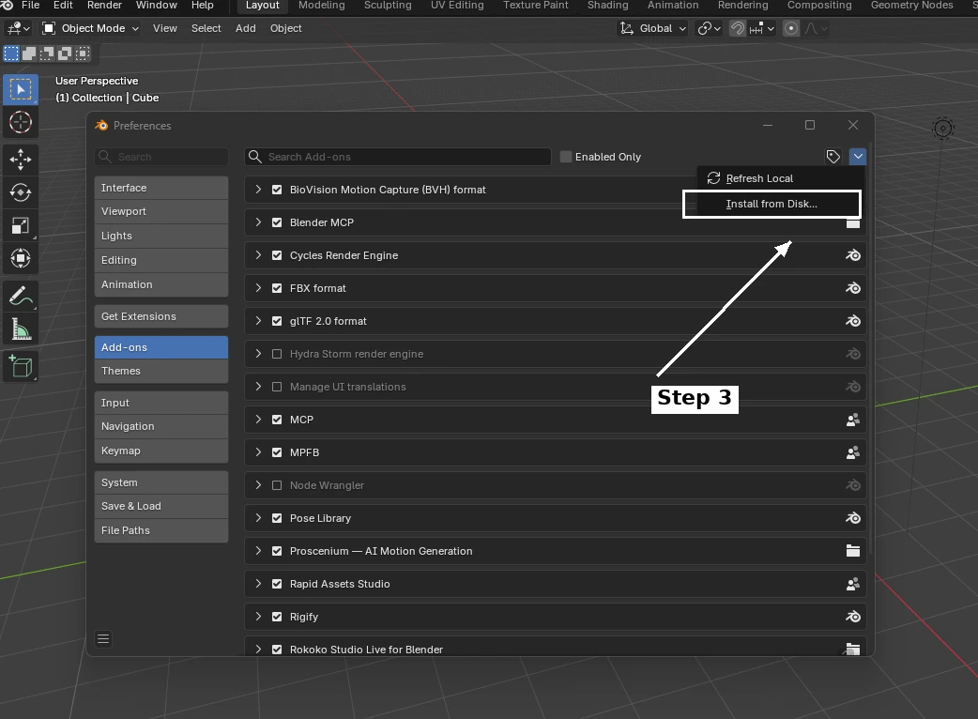Pick the Add Cube tool
The height and width of the screenshot is (719, 978).
pyautogui.click(x=21, y=366)
